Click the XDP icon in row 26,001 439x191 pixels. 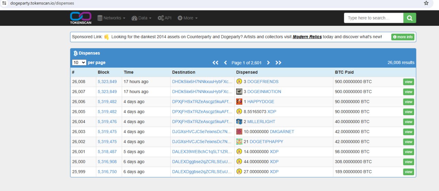[239, 152]
